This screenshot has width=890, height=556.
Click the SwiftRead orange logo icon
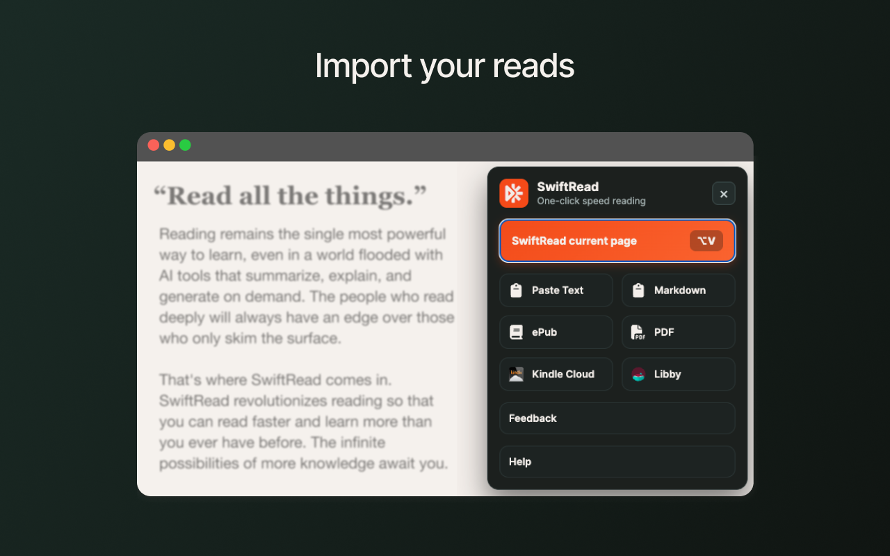514,193
